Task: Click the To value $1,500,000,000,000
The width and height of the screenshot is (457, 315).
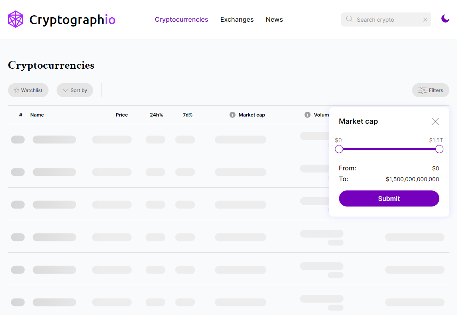Action: [x=412, y=179]
